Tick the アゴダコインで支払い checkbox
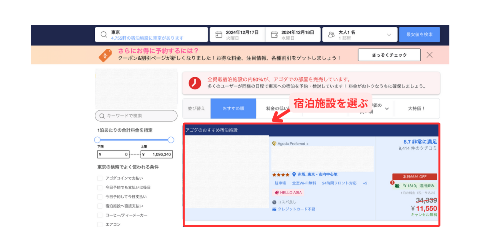Screen dimensions: 480x252 click(100, 178)
